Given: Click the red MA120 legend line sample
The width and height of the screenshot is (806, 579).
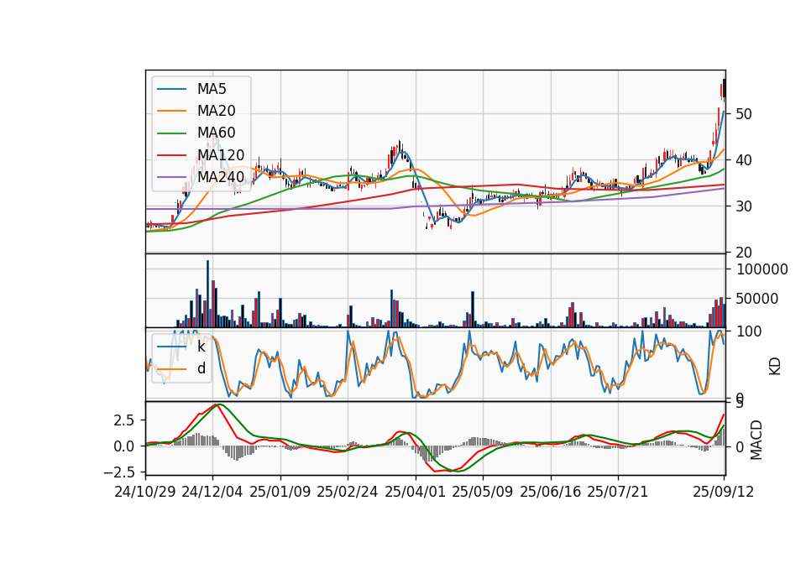Looking at the screenshot, I should point(171,155).
